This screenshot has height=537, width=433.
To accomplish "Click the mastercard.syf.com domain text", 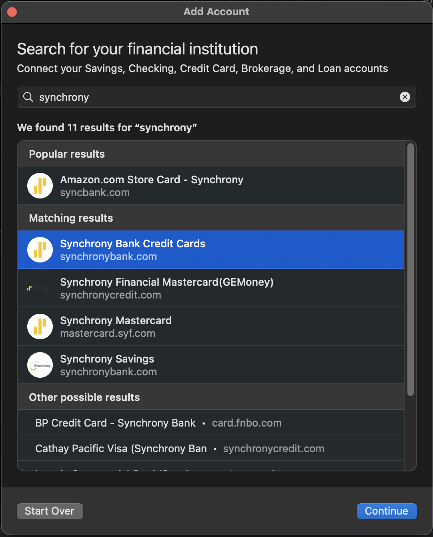I will pos(108,334).
